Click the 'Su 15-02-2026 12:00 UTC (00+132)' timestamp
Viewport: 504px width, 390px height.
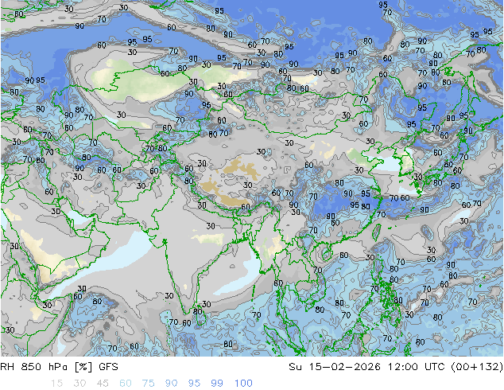(396, 367)
